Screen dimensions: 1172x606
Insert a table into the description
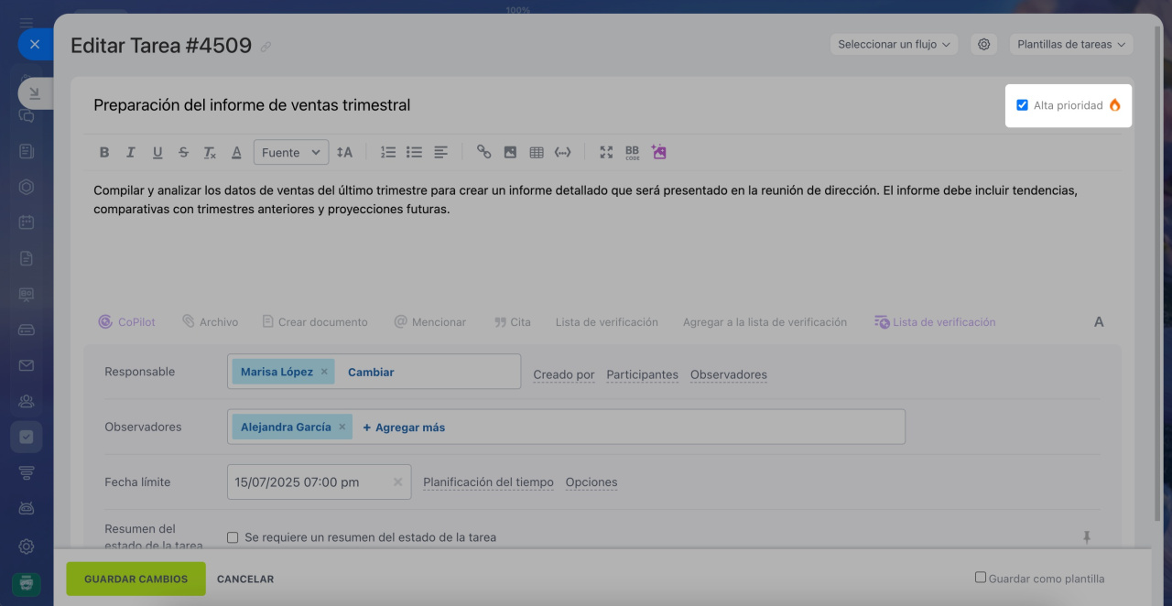(537, 153)
